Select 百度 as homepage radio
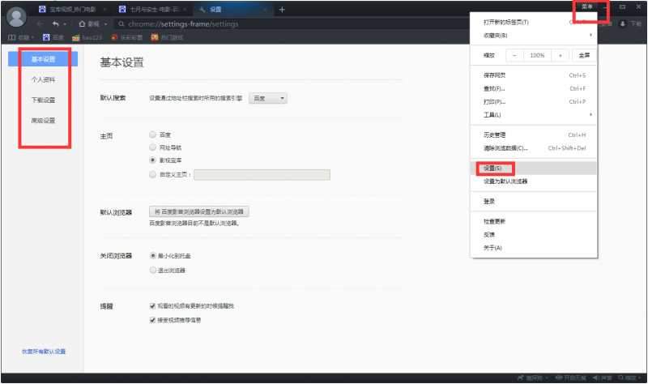 tap(152, 134)
